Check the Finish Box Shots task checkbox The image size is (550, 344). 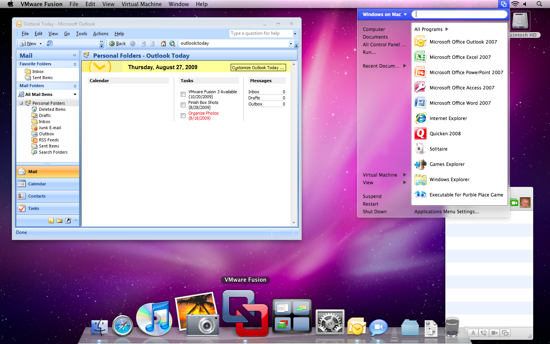183,105
